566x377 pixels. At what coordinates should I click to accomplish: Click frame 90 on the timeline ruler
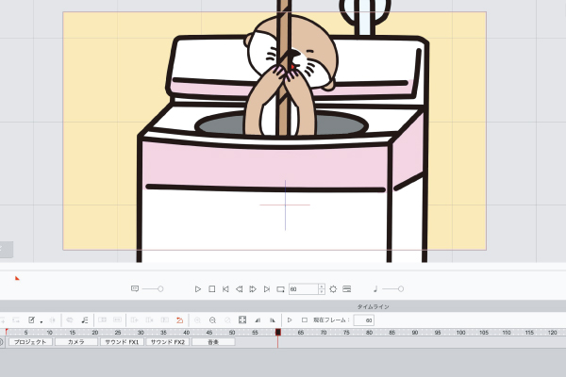[415, 333]
